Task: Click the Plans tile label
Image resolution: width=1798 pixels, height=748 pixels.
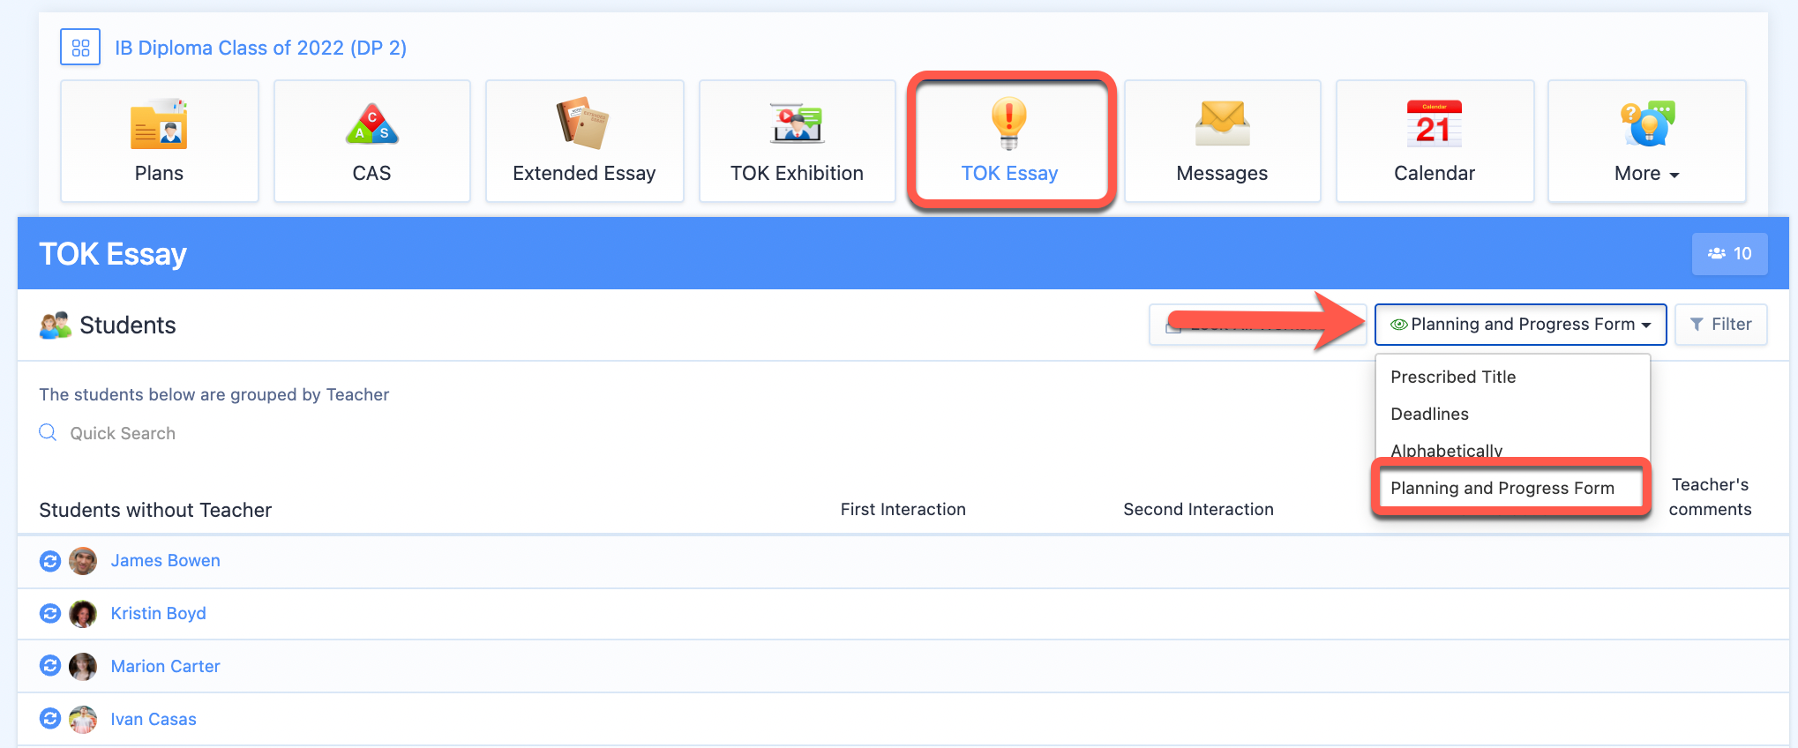Action: point(159,173)
